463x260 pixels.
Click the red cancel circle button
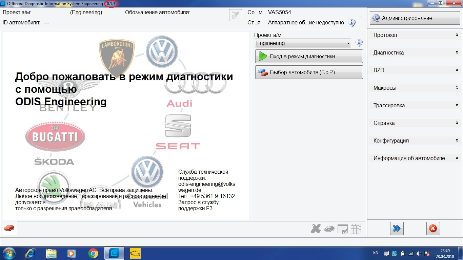433,229
